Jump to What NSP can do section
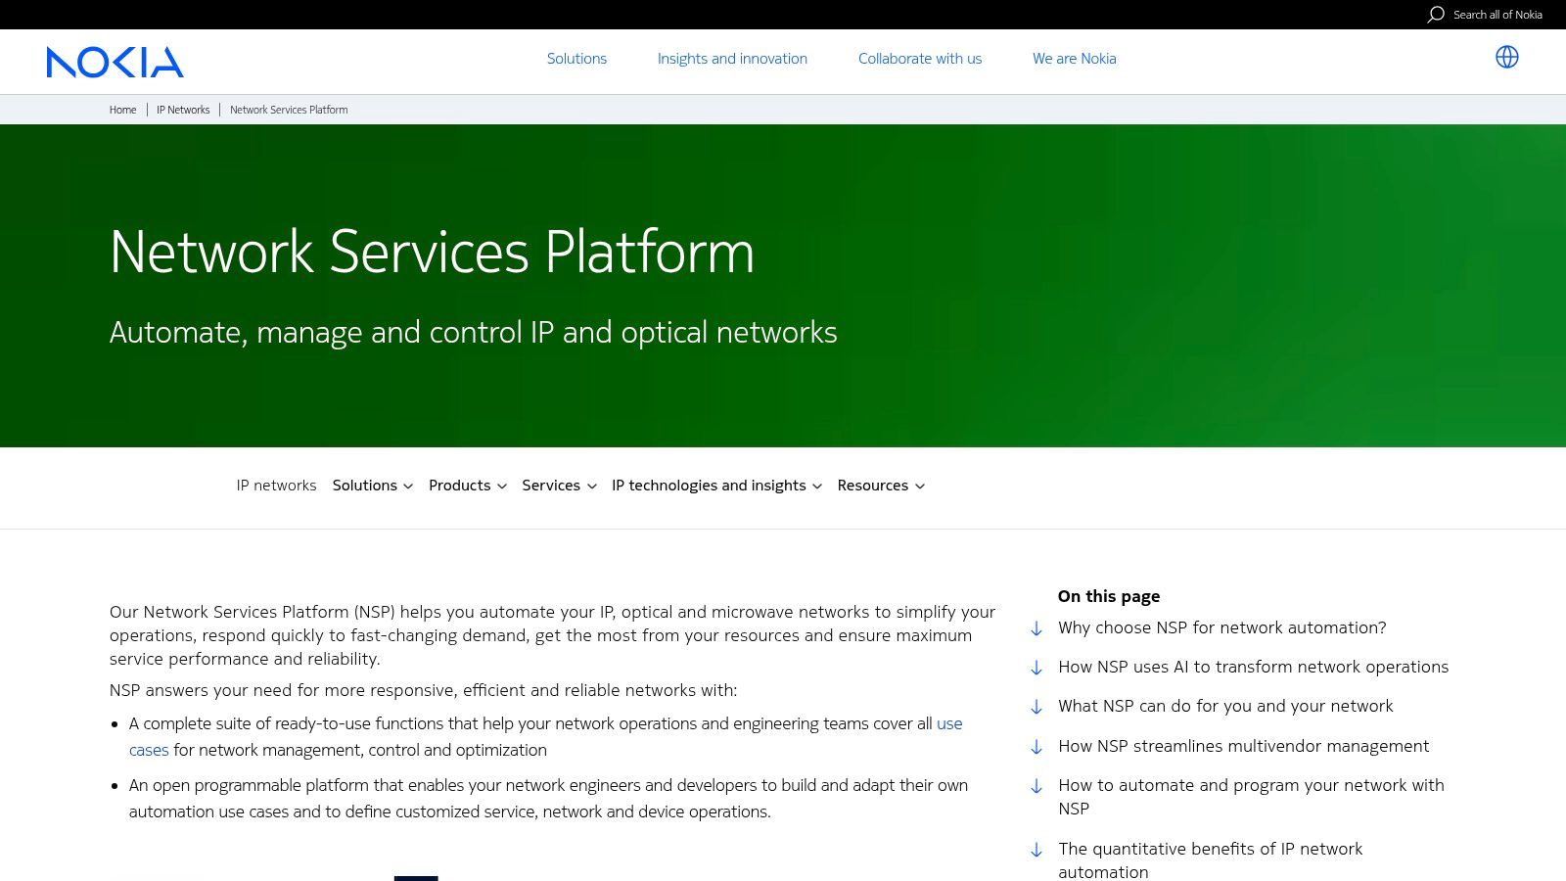Screen dimensions: 1566x881 pyautogui.click(x=1225, y=706)
